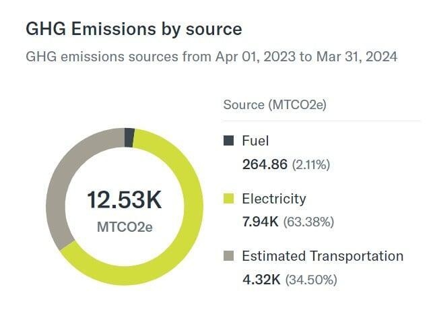This screenshot has height=316, width=433.
Task: Click the Electricity legend label
Action: [273, 199]
